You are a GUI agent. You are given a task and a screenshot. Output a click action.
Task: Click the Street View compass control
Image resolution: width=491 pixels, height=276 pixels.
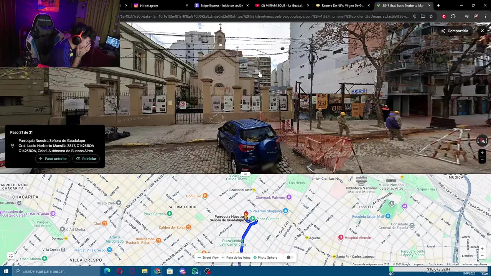(482, 141)
